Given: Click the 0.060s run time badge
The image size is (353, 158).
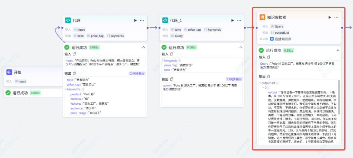Looking at the screenshot, I should click(191, 48).
